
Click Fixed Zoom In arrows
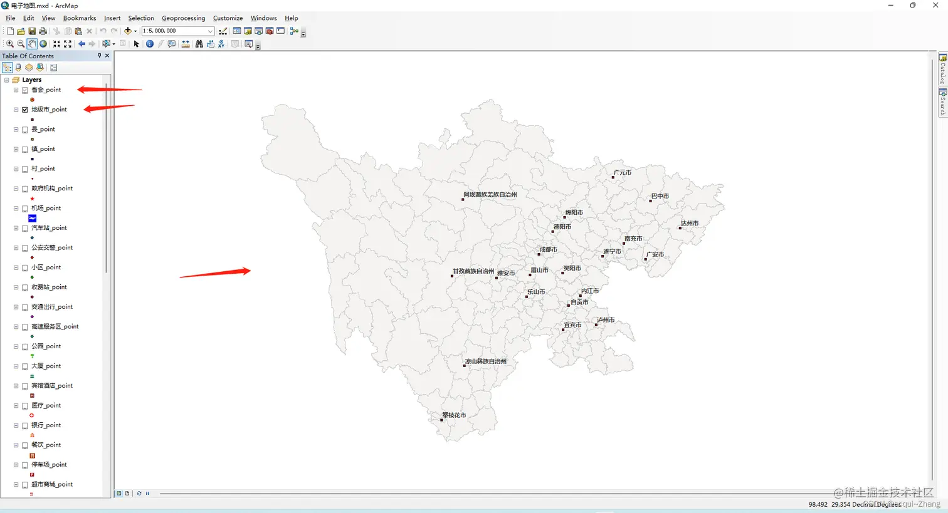[56, 44]
